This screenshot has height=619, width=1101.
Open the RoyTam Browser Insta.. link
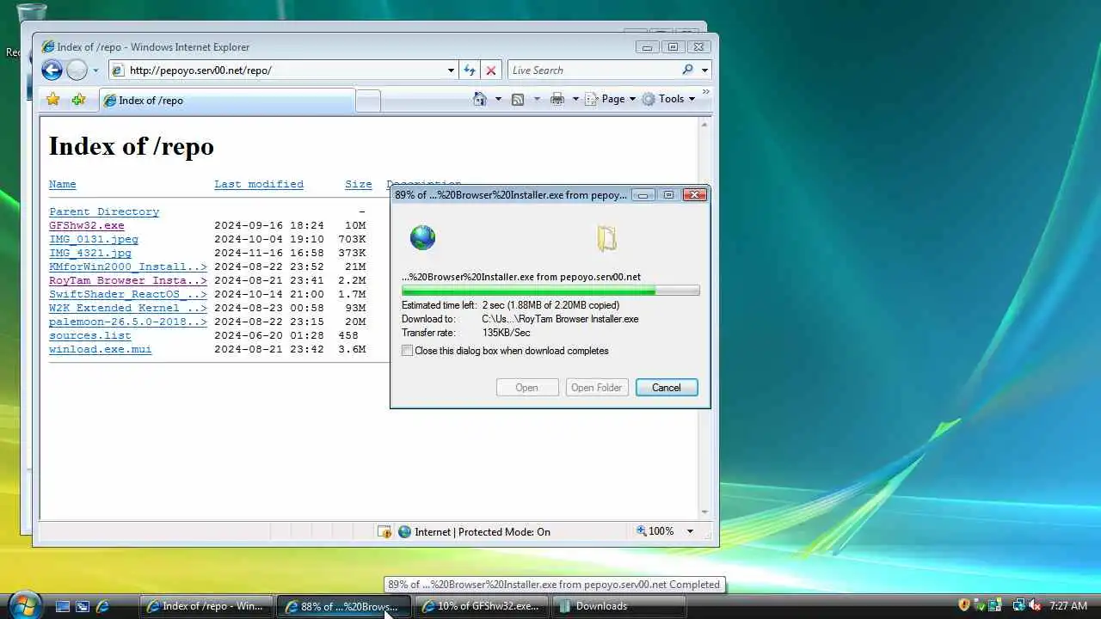tap(128, 280)
